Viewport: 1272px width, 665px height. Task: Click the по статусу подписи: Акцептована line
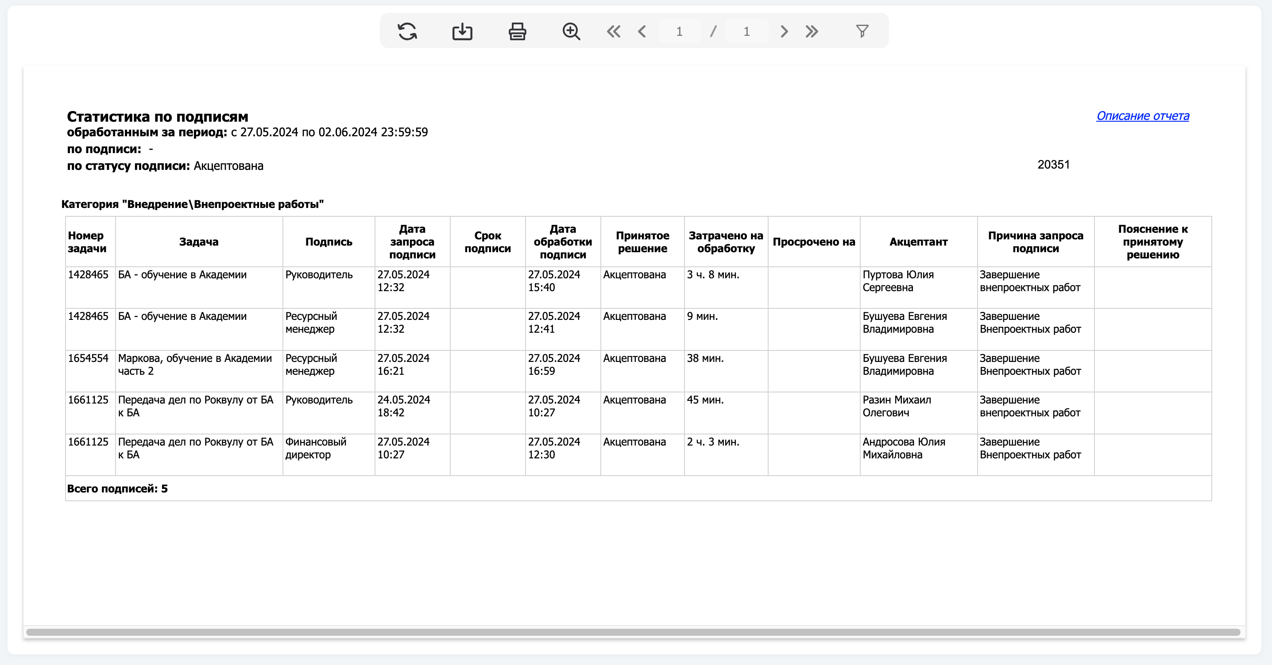(165, 166)
